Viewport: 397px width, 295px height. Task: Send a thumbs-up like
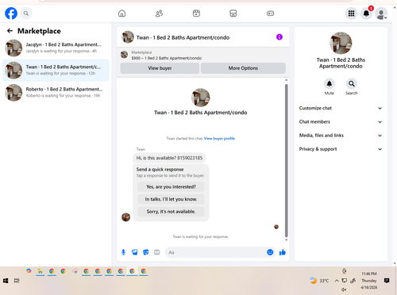coord(283,252)
